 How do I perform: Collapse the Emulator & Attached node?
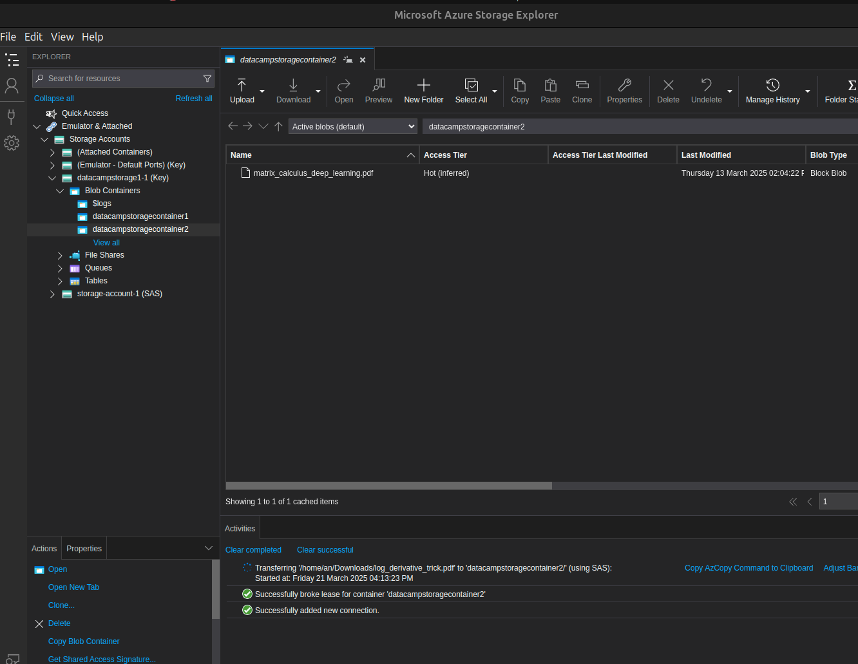37,126
